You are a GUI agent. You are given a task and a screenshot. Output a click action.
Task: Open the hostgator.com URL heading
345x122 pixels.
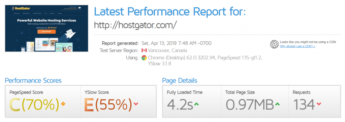(135, 26)
